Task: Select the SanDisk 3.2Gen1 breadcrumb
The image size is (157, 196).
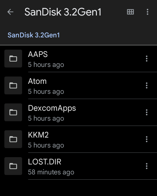Action: click(34, 35)
